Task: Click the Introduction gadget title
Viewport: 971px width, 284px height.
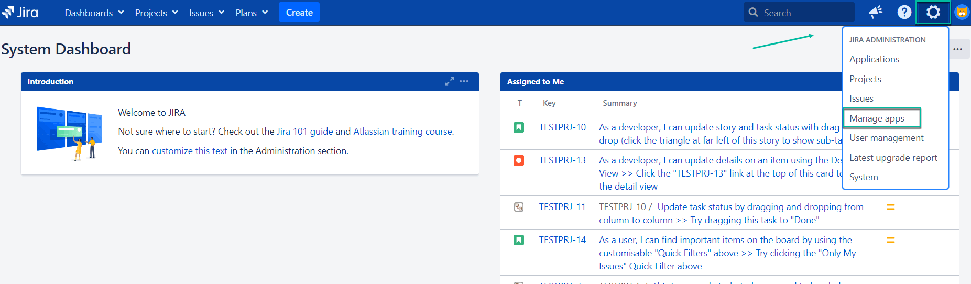Action: point(50,82)
